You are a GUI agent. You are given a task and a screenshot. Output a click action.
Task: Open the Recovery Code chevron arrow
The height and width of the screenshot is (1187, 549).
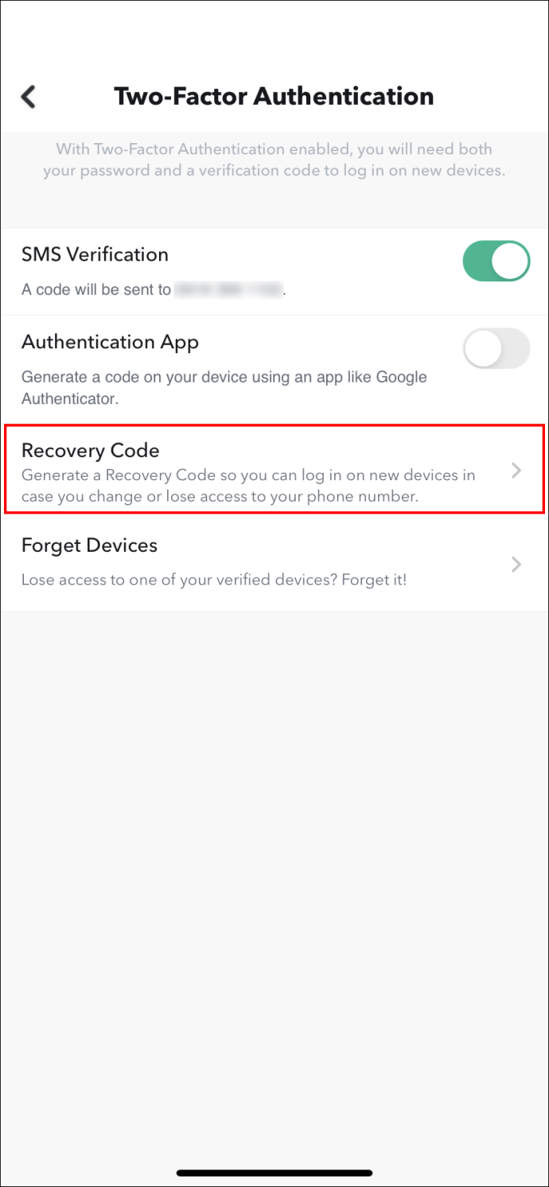[516, 471]
